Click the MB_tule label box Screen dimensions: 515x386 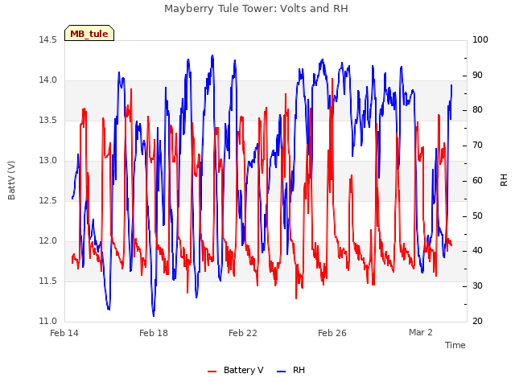(x=89, y=33)
